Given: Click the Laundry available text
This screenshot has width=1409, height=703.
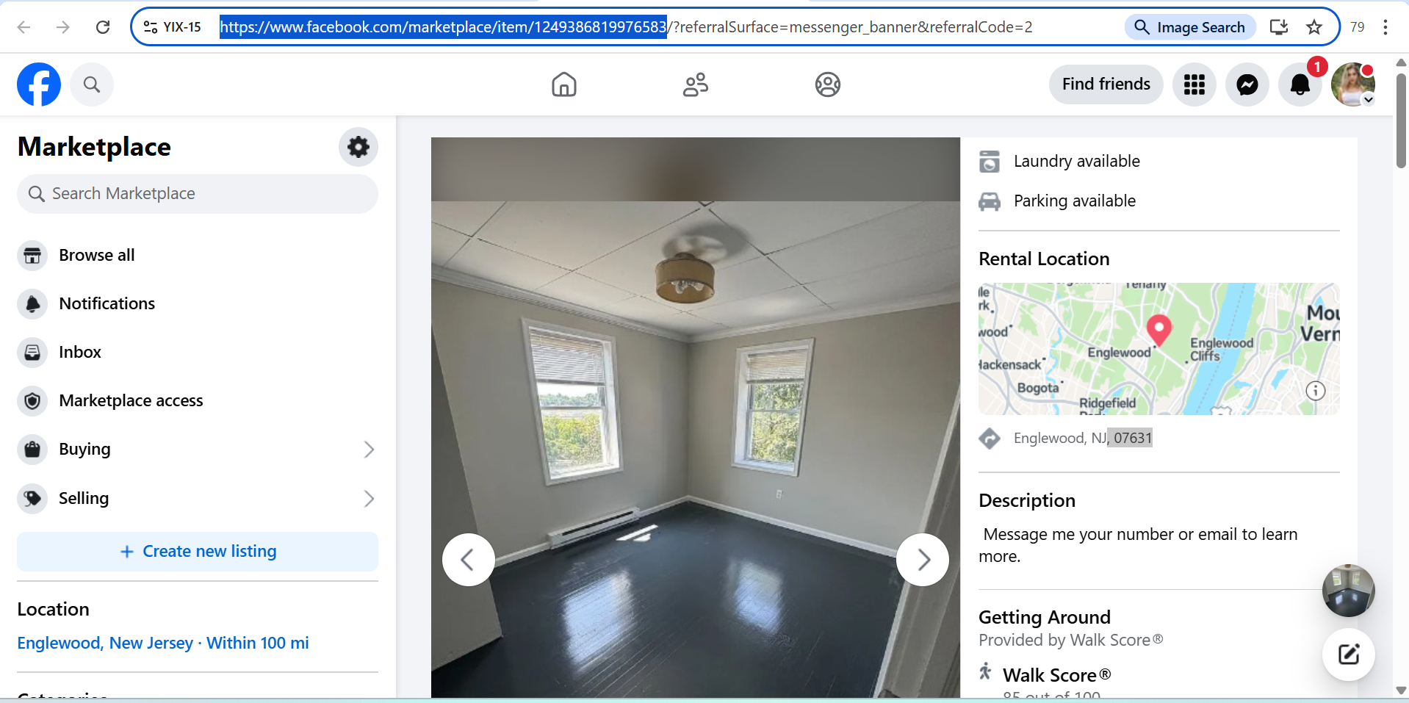Looking at the screenshot, I should pyautogui.click(x=1077, y=162).
